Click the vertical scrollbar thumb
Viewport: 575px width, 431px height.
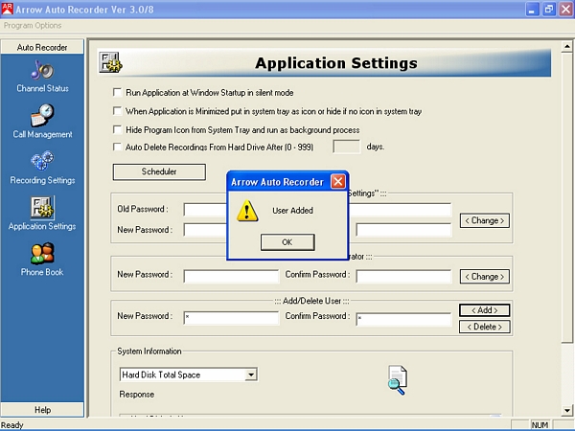[567, 198]
